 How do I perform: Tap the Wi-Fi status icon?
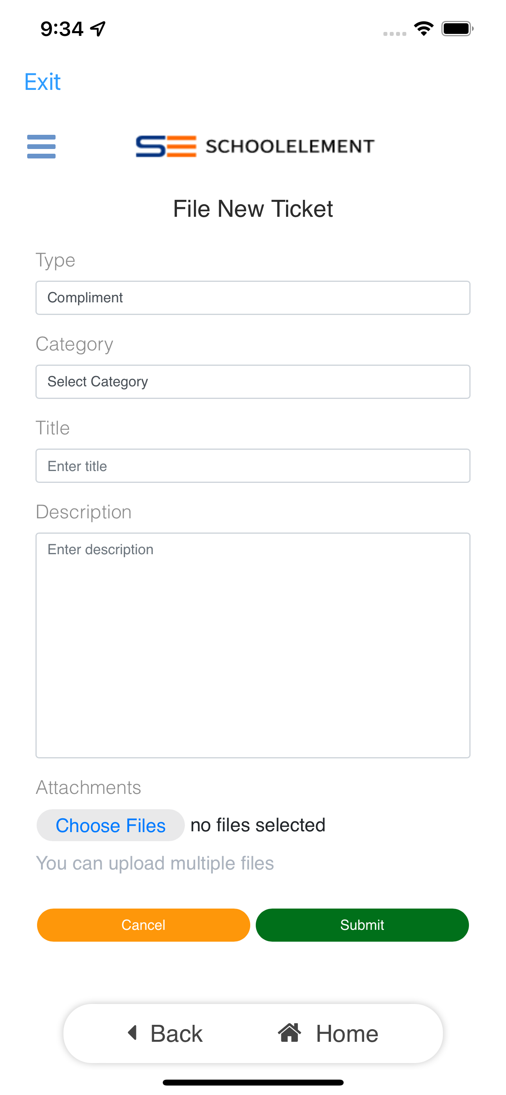coord(424,28)
